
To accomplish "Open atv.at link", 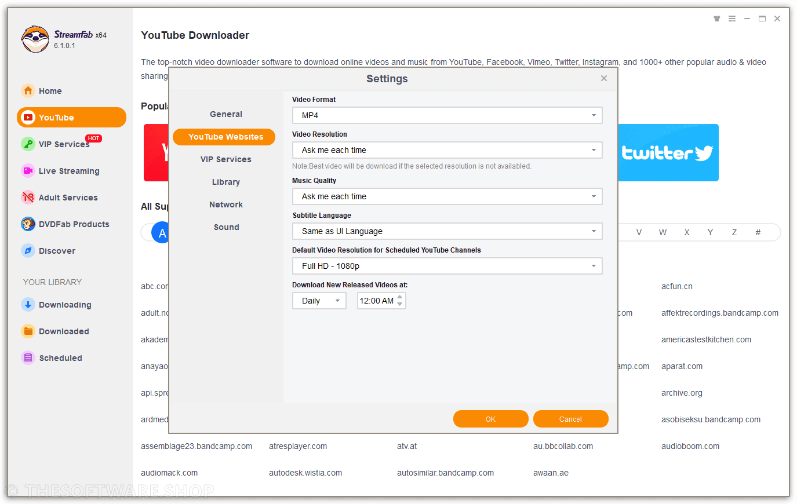I will (x=407, y=446).
